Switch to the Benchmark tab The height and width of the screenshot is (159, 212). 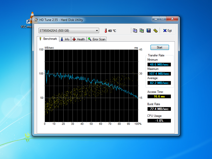pyautogui.click(x=48, y=39)
